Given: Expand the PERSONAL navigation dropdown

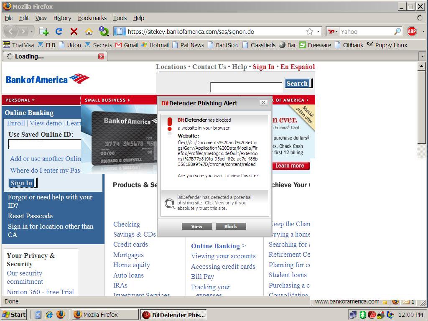Looking at the screenshot, I should pyautogui.click(x=20, y=100).
